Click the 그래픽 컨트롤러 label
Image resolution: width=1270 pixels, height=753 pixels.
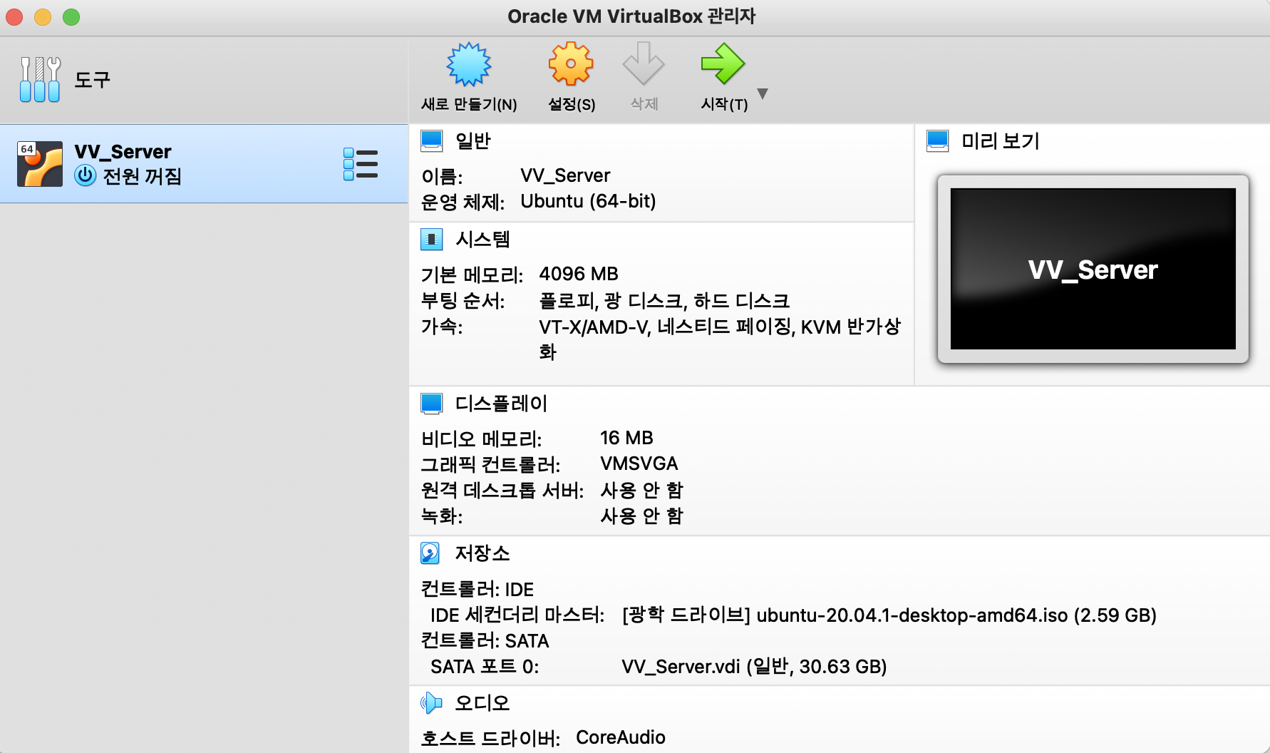[x=490, y=464]
